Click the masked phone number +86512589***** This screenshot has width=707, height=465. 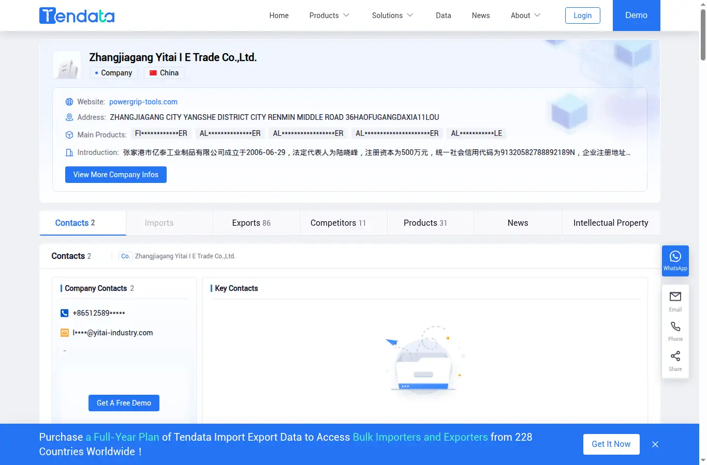(99, 313)
